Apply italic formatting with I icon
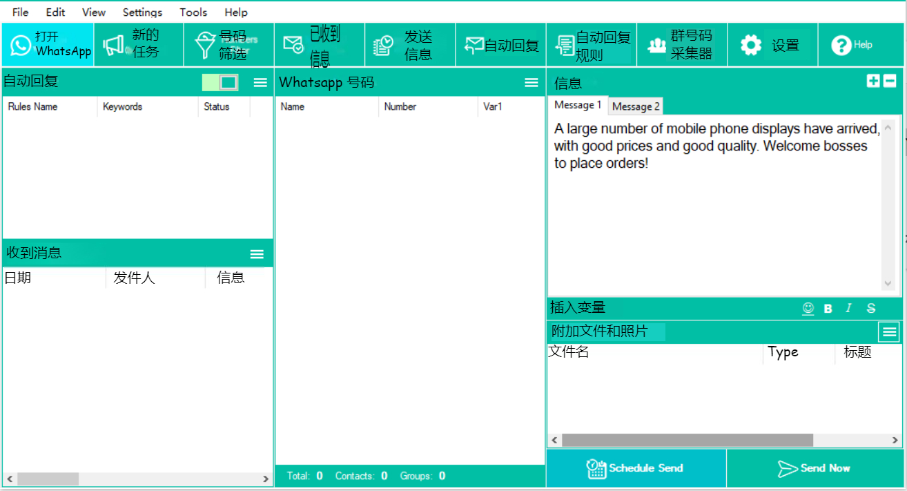 coord(849,309)
